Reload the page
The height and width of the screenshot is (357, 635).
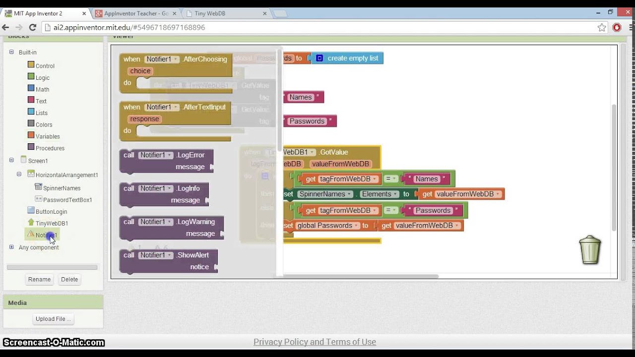point(32,27)
